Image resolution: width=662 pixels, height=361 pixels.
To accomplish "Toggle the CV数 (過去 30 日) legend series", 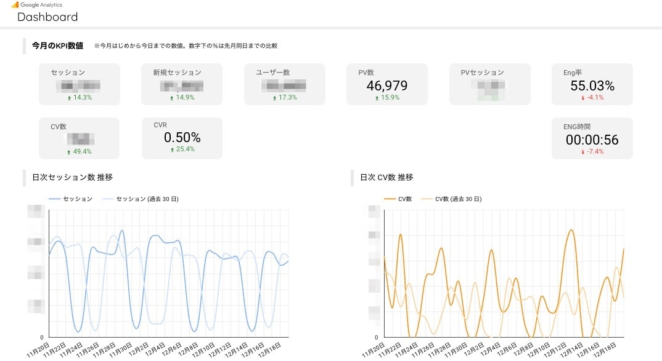I will coord(451,199).
